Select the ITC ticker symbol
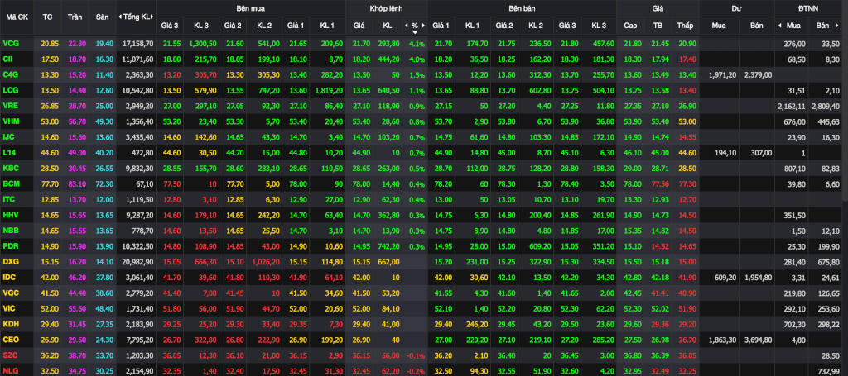 click(x=8, y=199)
